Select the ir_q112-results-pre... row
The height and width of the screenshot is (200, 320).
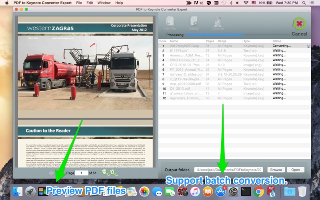(234, 79)
